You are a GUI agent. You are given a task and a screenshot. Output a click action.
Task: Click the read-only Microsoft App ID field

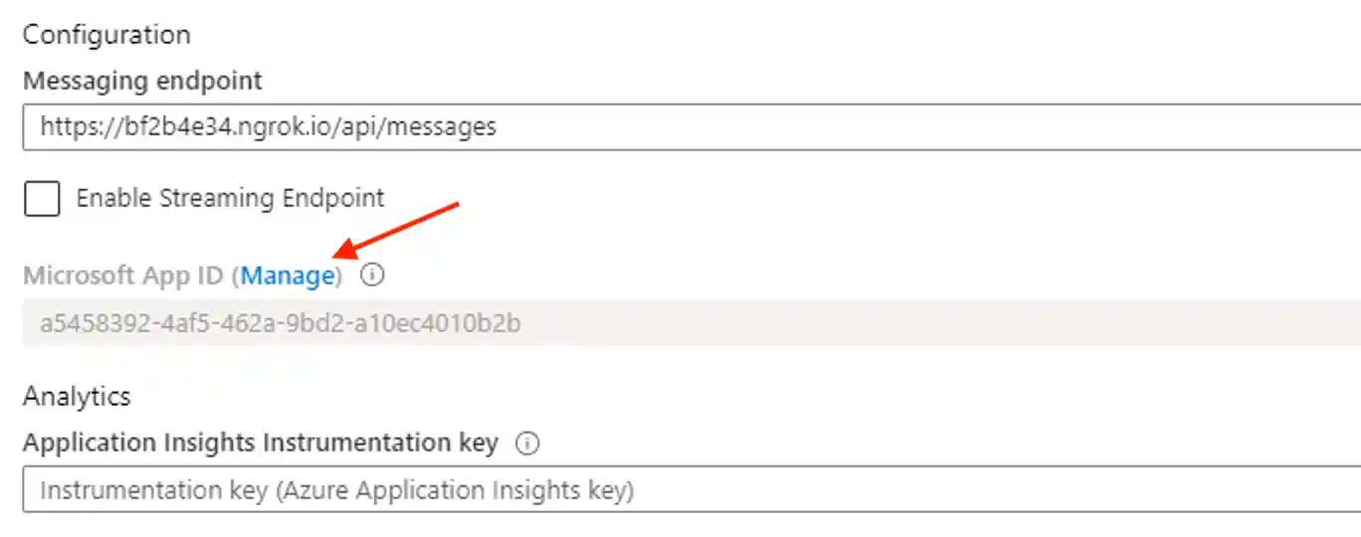(696, 323)
